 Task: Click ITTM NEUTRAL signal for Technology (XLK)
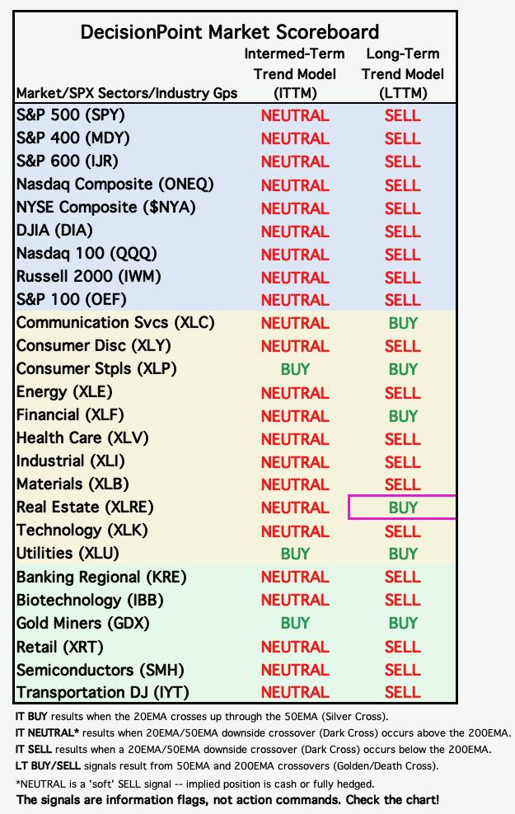pyautogui.click(x=295, y=531)
